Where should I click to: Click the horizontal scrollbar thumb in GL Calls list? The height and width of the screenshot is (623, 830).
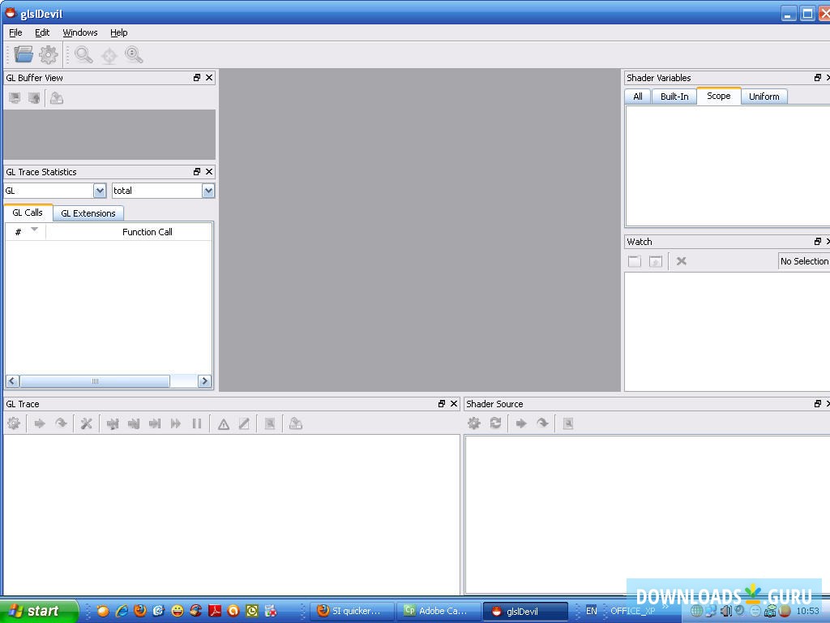pyautogui.click(x=95, y=381)
